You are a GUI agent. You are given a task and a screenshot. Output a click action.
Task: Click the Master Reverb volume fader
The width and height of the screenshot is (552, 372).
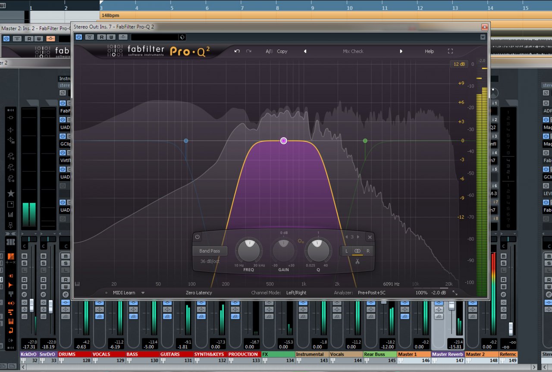coord(452,305)
